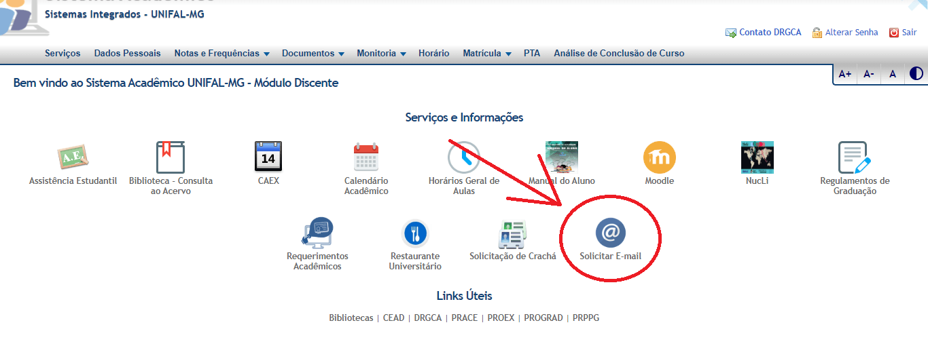Increase font size with A+

(845, 74)
